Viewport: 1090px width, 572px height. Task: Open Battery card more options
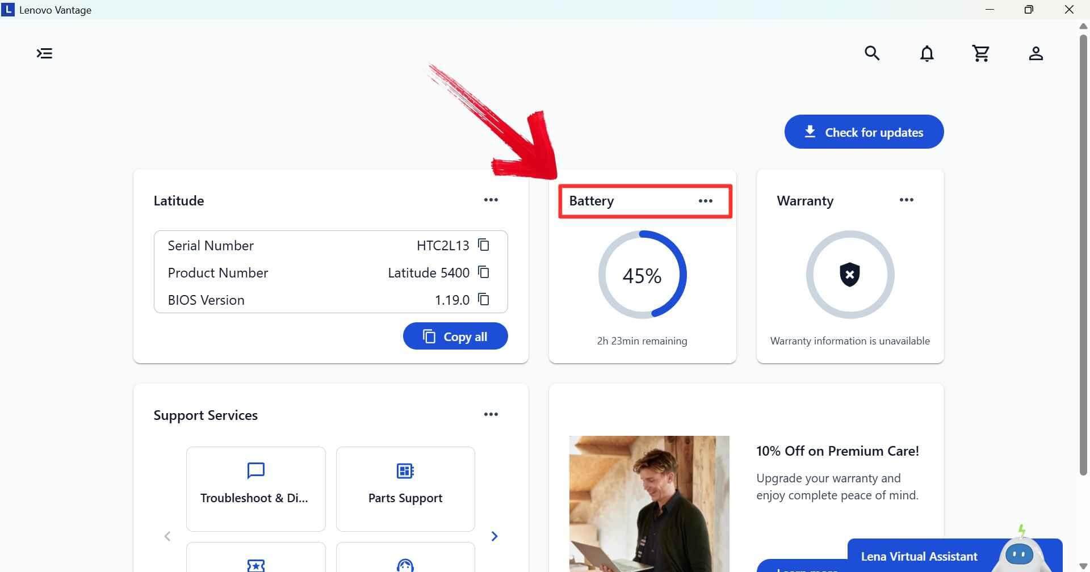pyautogui.click(x=706, y=201)
